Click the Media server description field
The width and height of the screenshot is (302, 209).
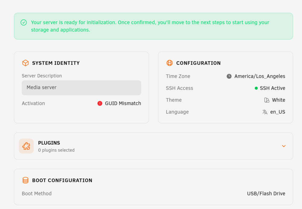pyautogui.click(x=82, y=88)
